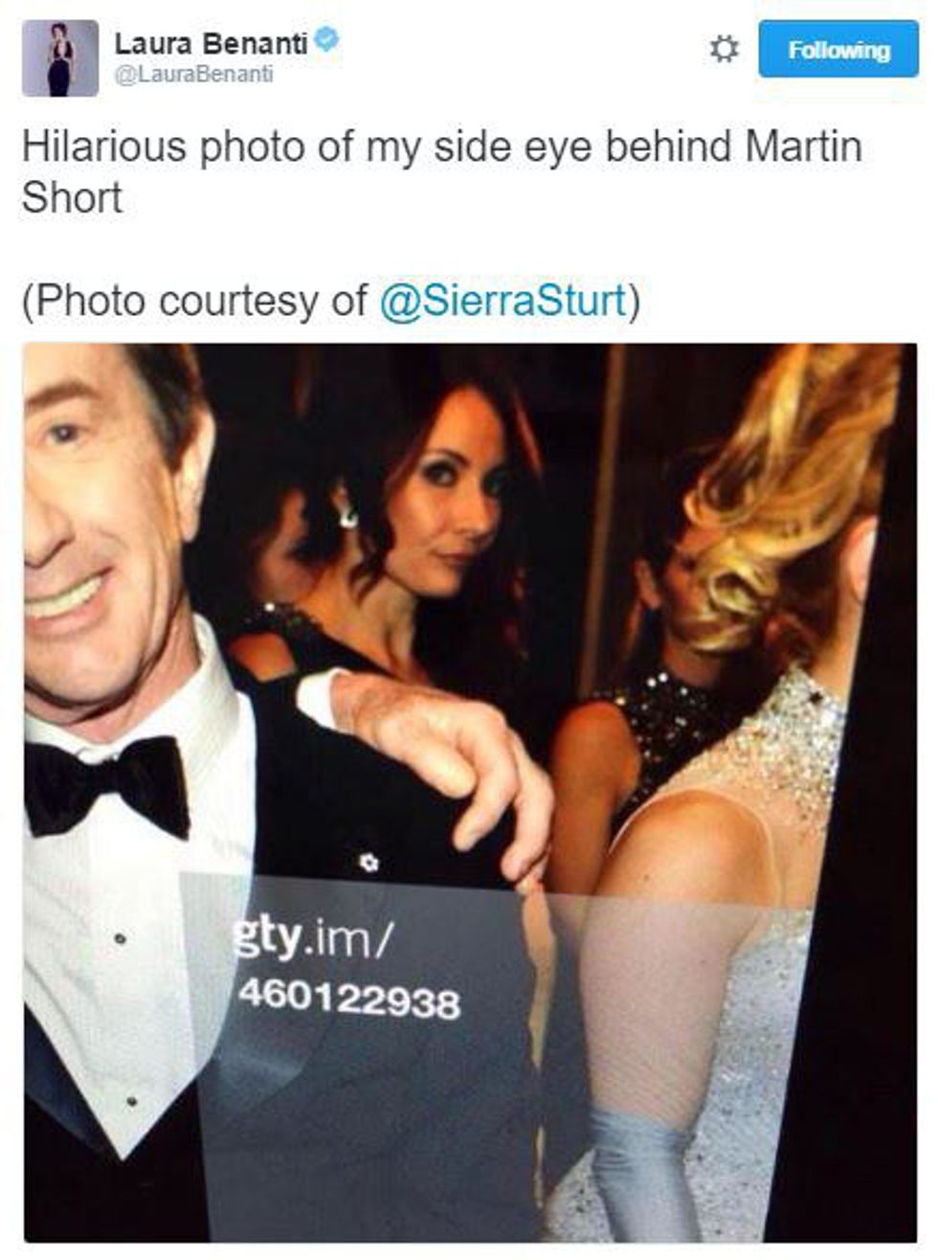
Task: Click the gty.im/ watermark in photo
Action: (x=310, y=940)
